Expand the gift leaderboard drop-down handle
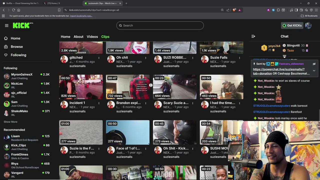Image resolution: width=320 pixels, height=180 pixels. click(x=284, y=56)
